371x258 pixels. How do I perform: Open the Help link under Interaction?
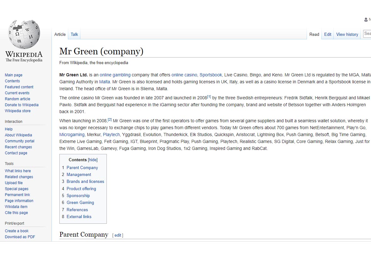(x=9, y=129)
